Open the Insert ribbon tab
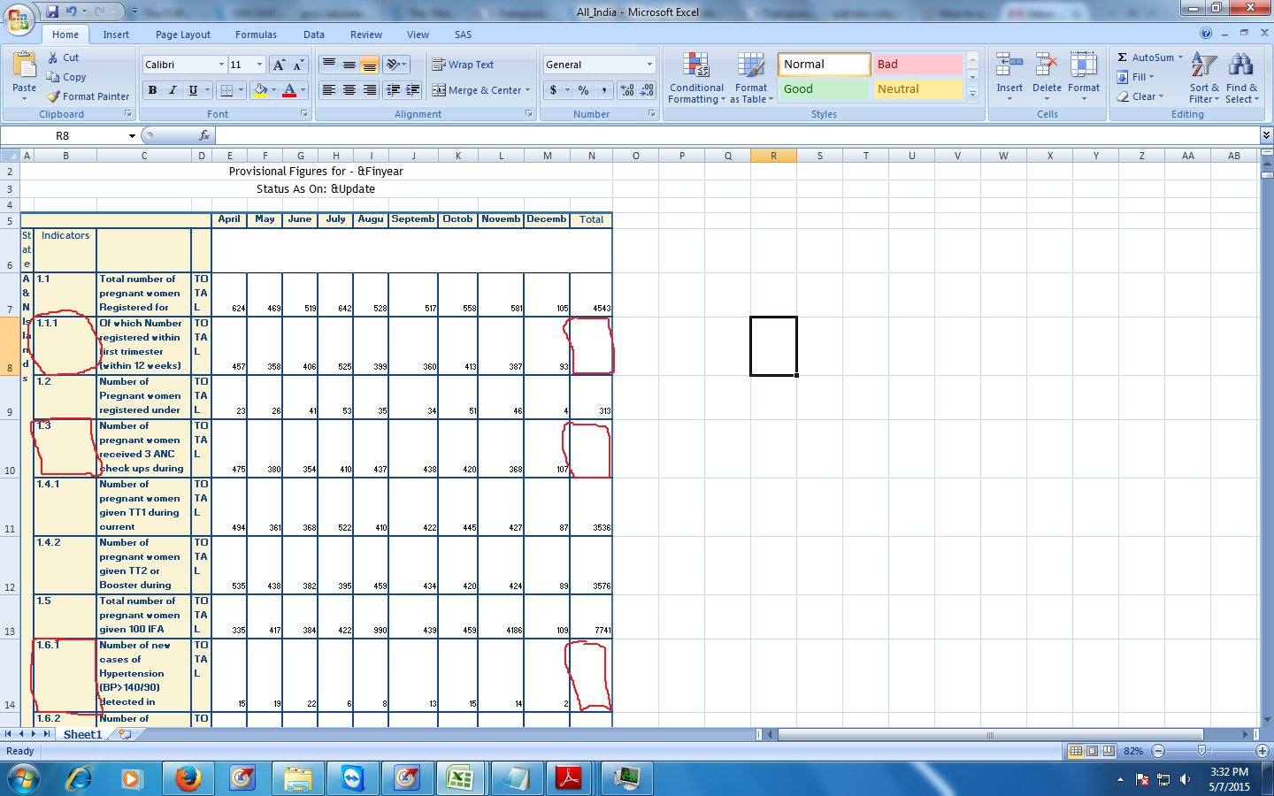This screenshot has width=1274, height=796. click(x=116, y=34)
